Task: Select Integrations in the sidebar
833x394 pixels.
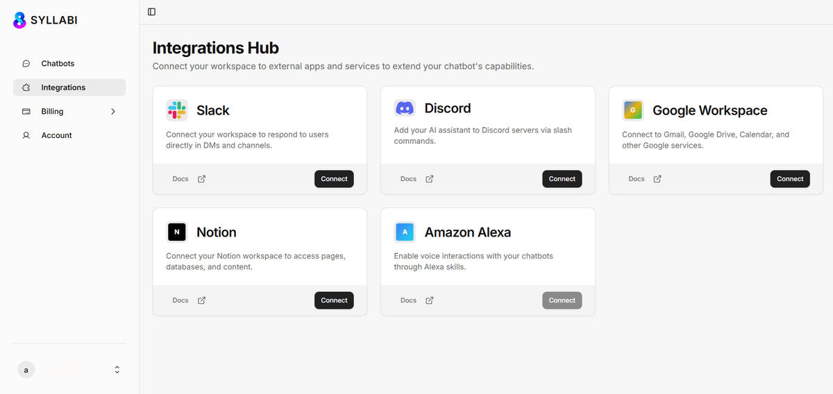Action: click(63, 87)
